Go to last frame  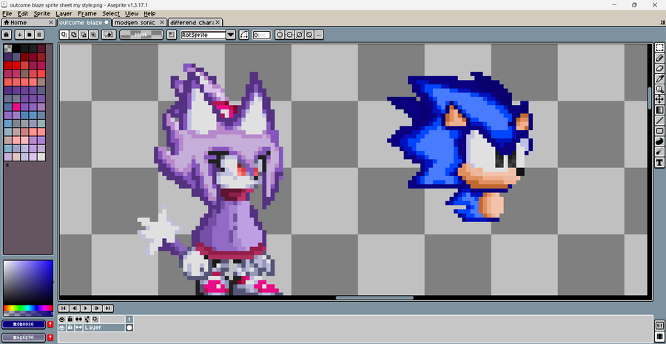[108, 308]
